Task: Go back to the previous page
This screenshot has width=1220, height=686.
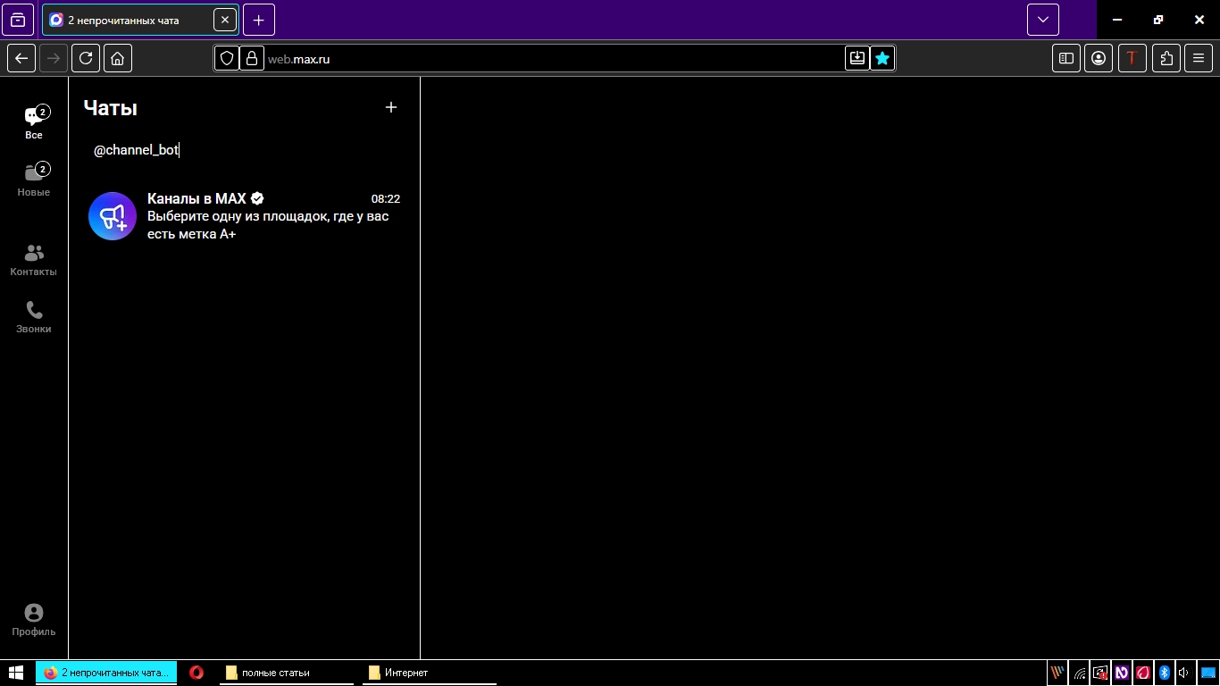Action: coord(21,58)
